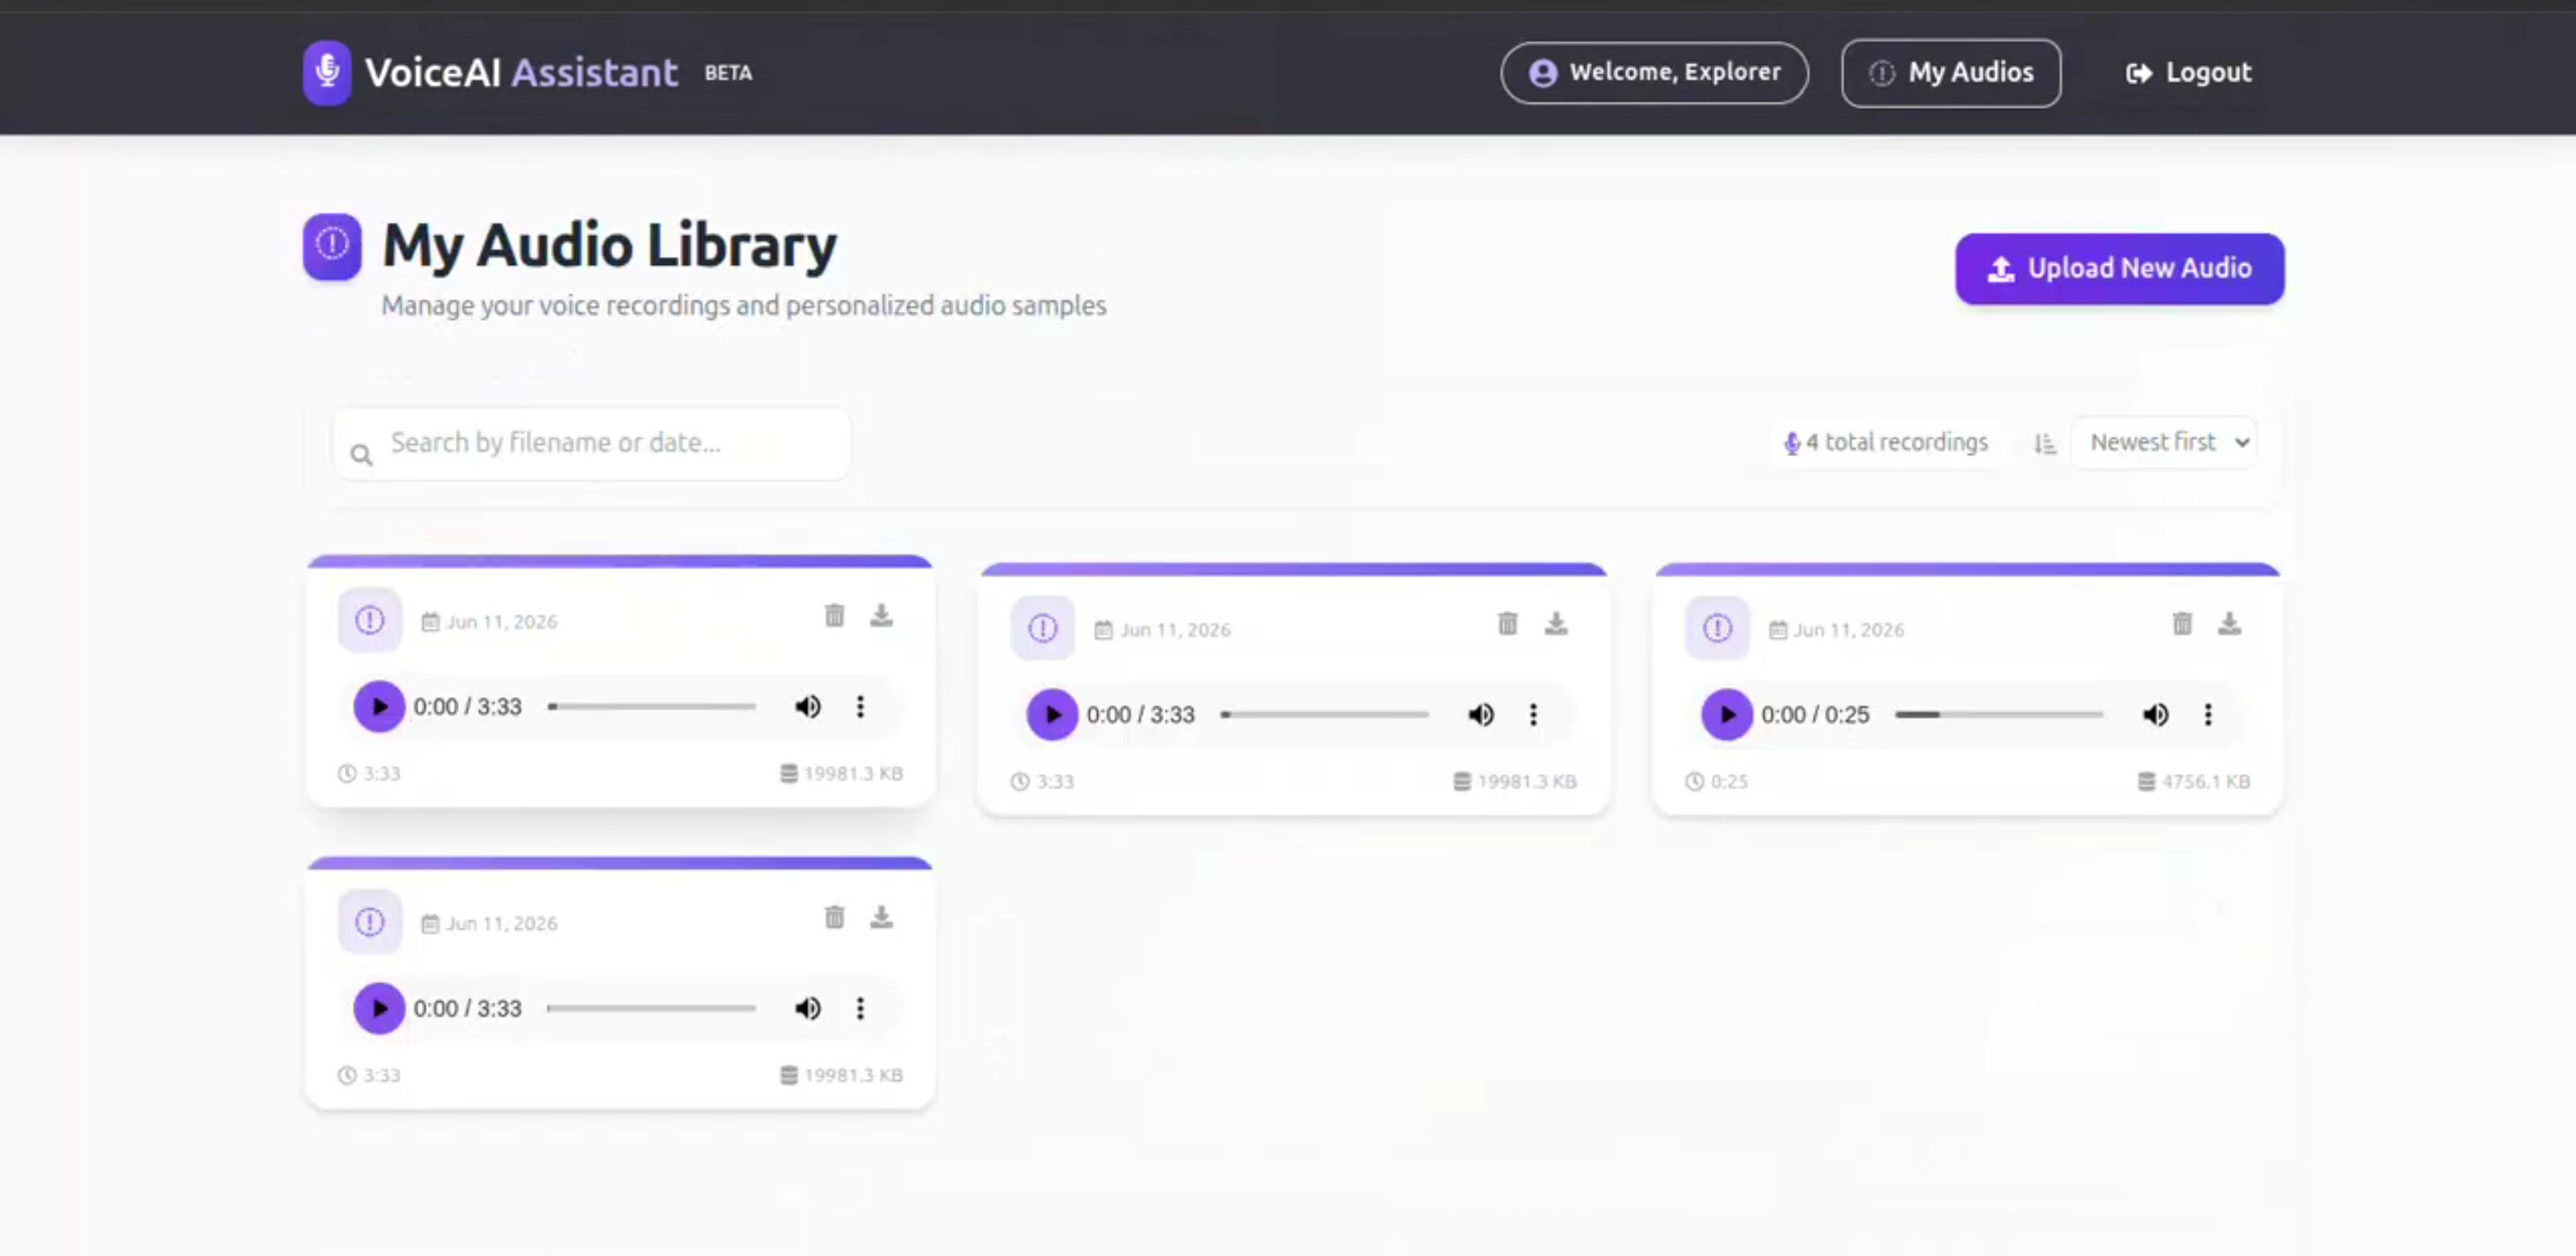This screenshot has height=1256, width=2576.
Task: Mute the 0:25 recording's volume
Action: pyautogui.click(x=2155, y=714)
